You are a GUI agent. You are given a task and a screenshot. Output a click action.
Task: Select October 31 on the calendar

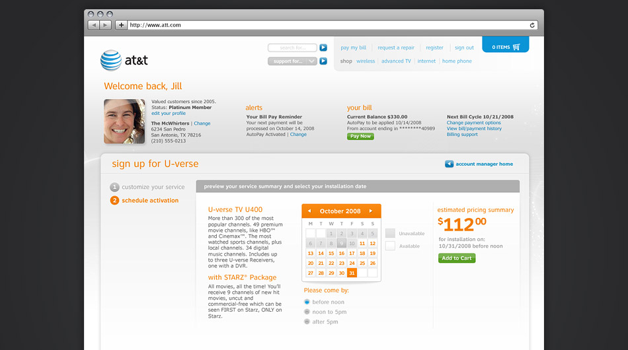[352, 273]
